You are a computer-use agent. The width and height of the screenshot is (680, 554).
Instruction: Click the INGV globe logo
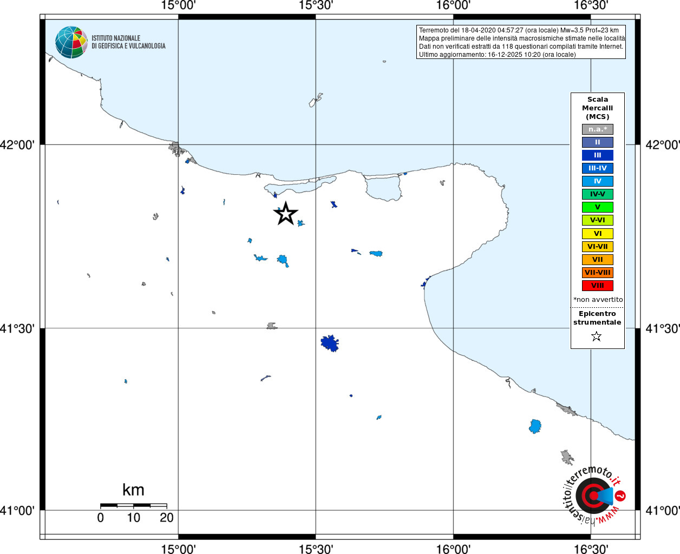tap(71, 42)
